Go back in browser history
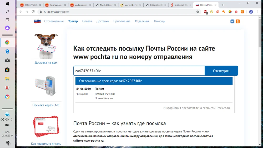 pyautogui.click(x=21, y=12)
